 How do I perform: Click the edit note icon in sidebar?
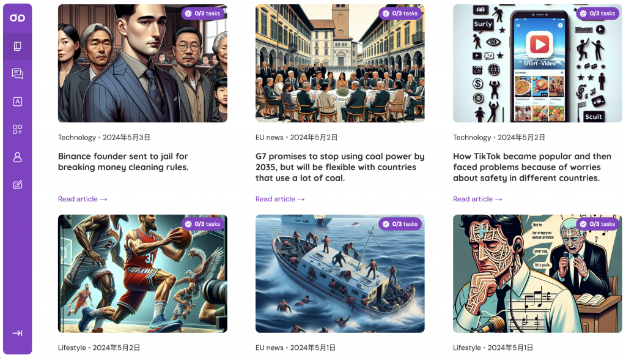pos(17,185)
